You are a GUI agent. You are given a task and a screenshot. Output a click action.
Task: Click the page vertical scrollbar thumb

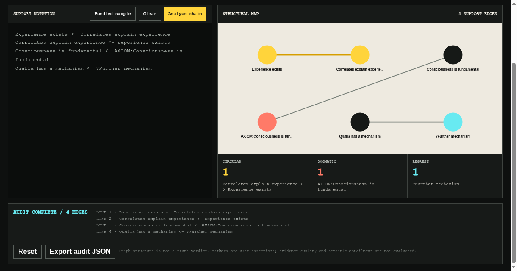click(514, 163)
